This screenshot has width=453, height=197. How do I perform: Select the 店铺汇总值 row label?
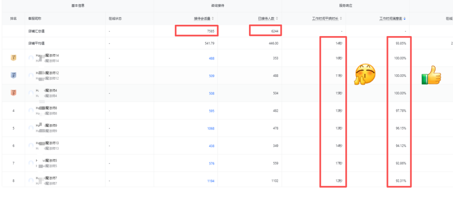pos(36,31)
